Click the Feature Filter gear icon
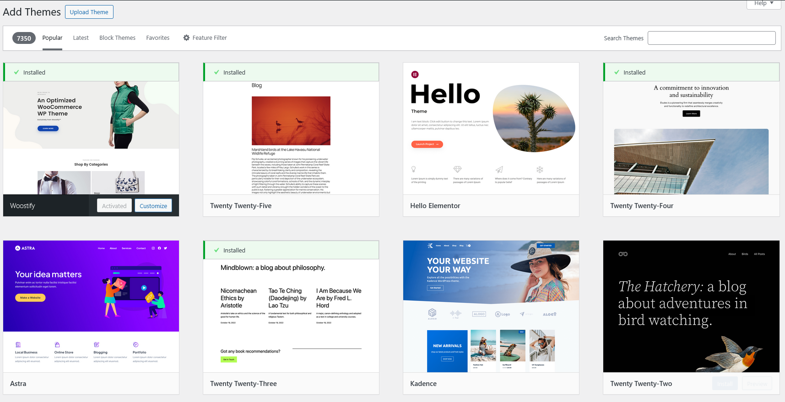This screenshot has height=402, width=785. (186, 38)
